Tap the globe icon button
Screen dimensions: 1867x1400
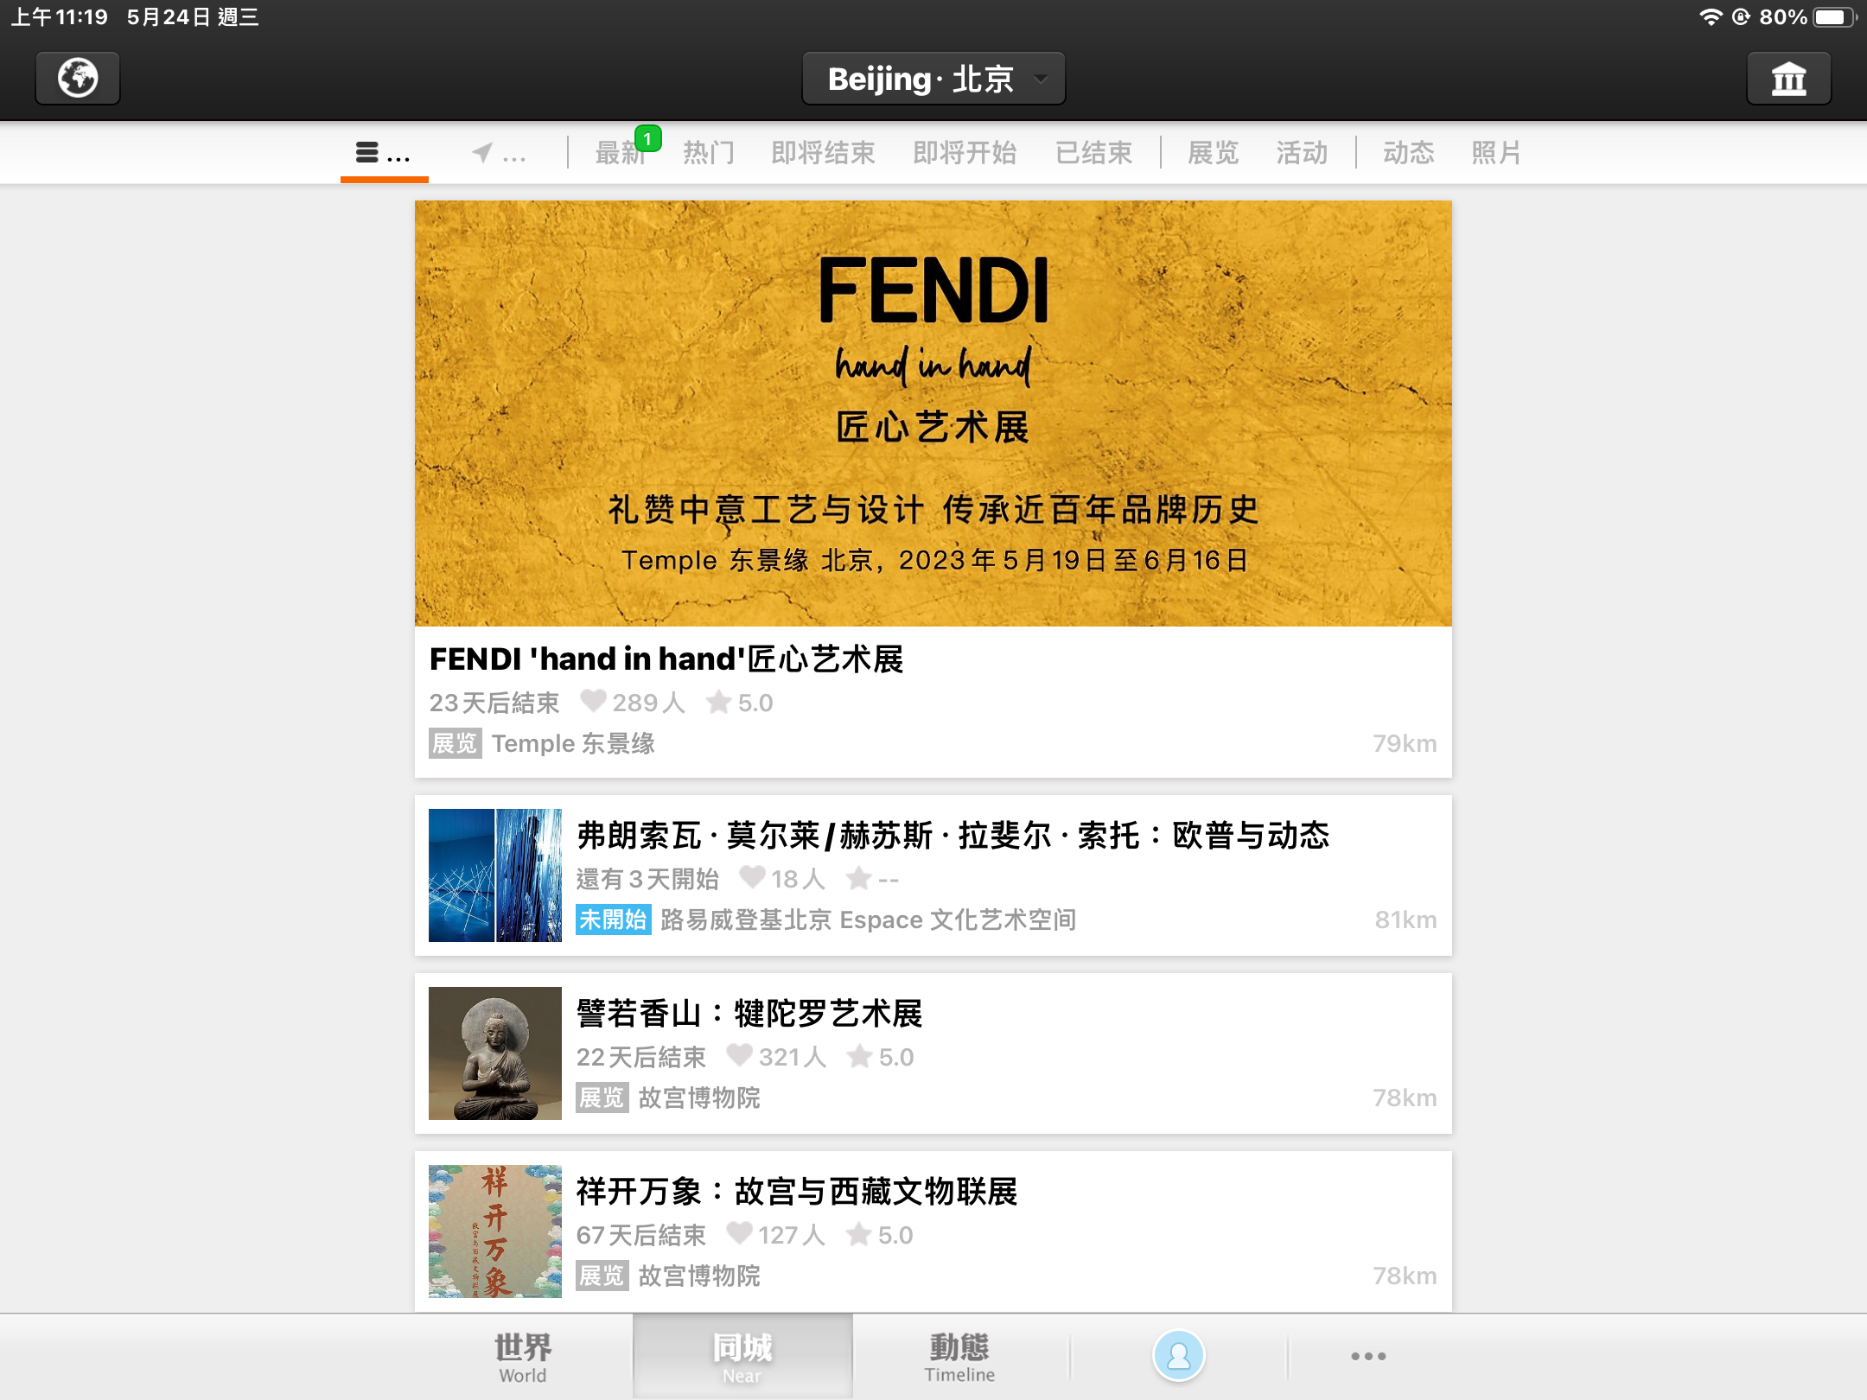pyautogui.click(x=78, y=79)
